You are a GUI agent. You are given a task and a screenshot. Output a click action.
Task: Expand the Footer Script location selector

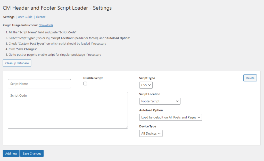pyautogui.click(x=160, y=101)
